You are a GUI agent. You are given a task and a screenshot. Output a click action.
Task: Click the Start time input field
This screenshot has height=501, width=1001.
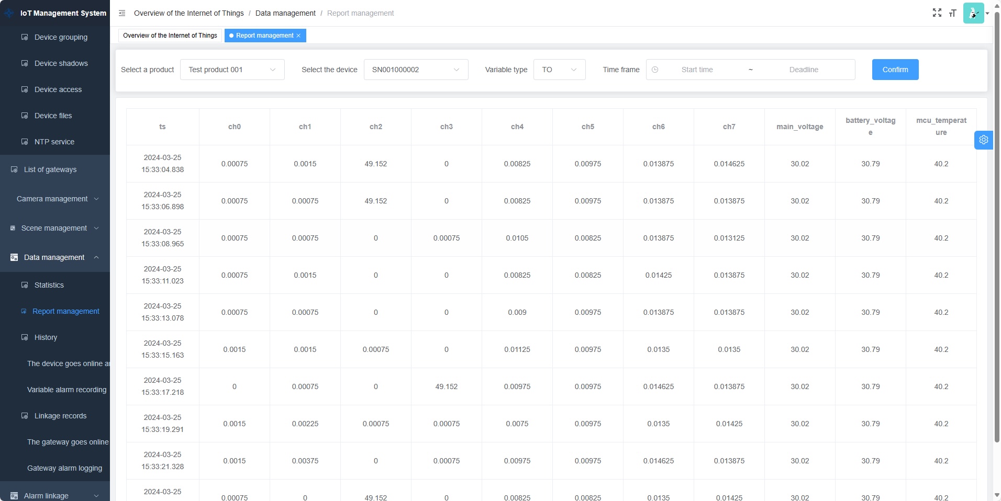[697, 70]
